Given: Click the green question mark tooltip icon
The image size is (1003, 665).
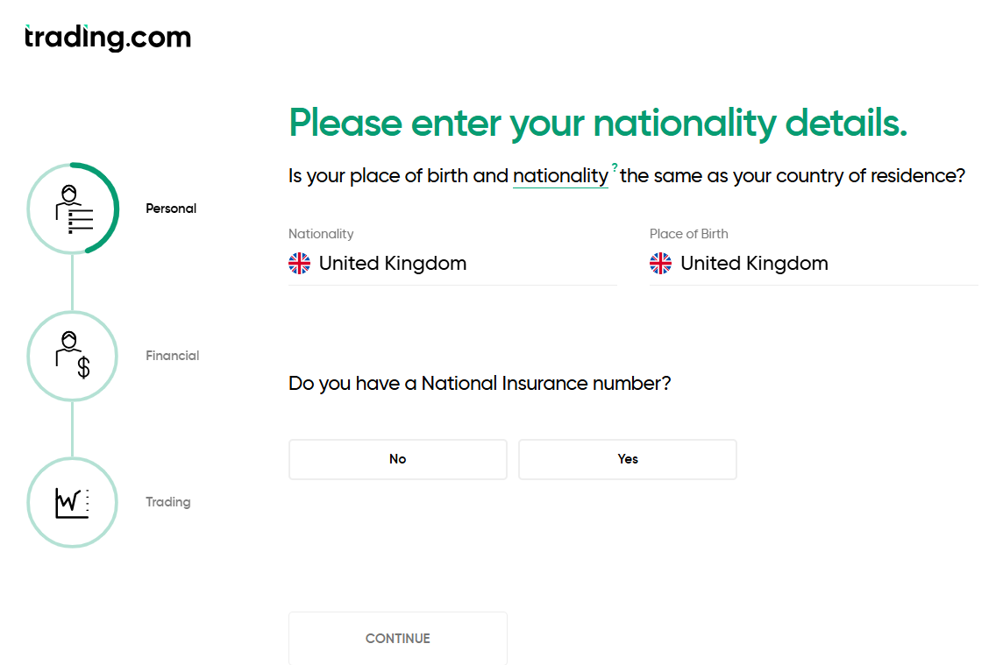Looking at the screenshot, I should tap(615, 166).
